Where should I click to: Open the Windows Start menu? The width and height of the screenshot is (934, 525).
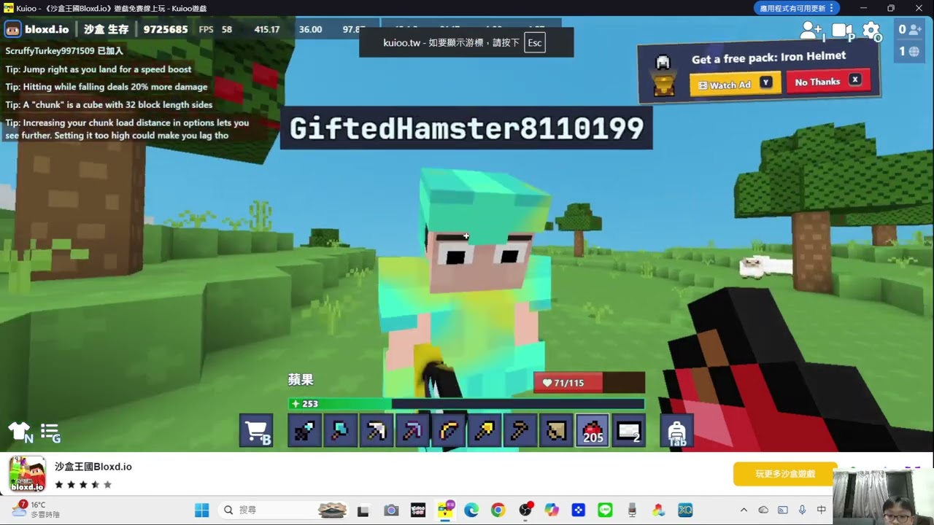202,510
